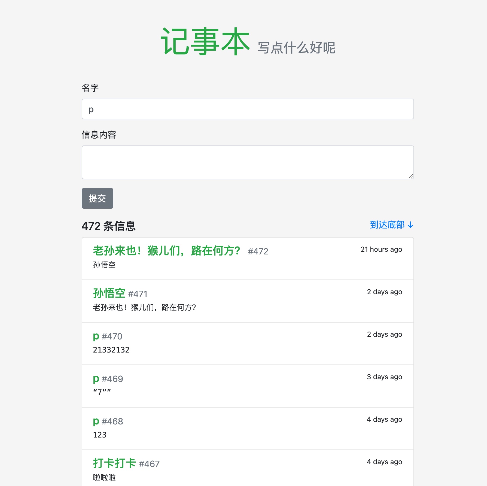Click the 啦啦啦 message body
Image resolution: width=487 pixels, height=486 pixels.
104,477
